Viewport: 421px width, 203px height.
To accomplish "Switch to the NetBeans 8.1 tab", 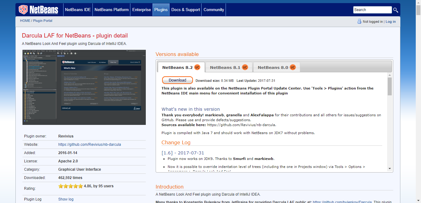I will (x=229, y=67).
